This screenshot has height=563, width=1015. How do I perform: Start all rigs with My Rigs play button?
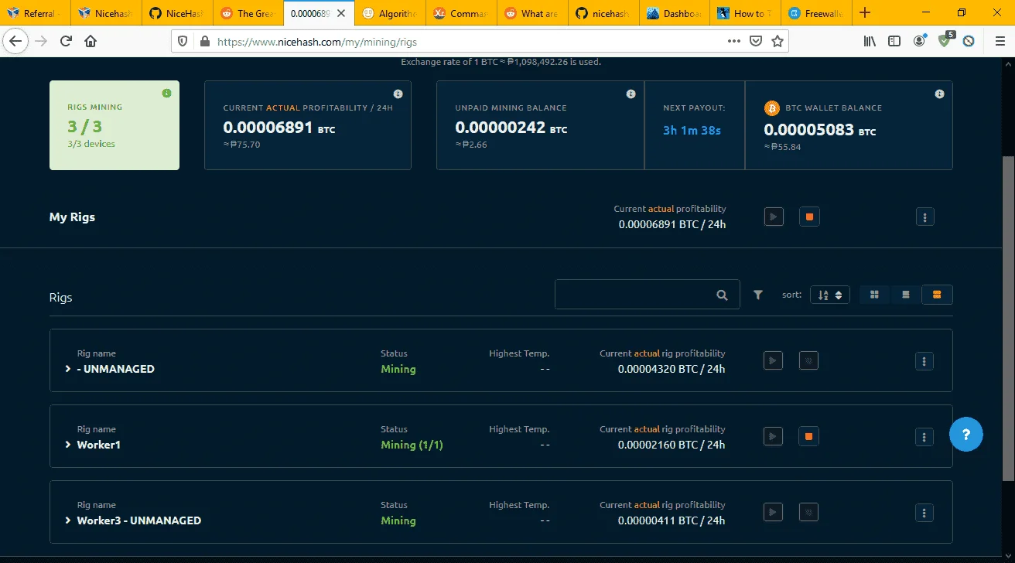coord(774,217)
